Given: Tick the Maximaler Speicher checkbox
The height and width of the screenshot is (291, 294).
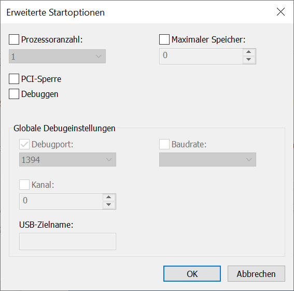Looking at the screenshot, I should pyautogui.click(x=164, y=39).
